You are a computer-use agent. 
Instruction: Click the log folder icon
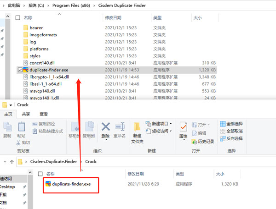pos(26,42)
